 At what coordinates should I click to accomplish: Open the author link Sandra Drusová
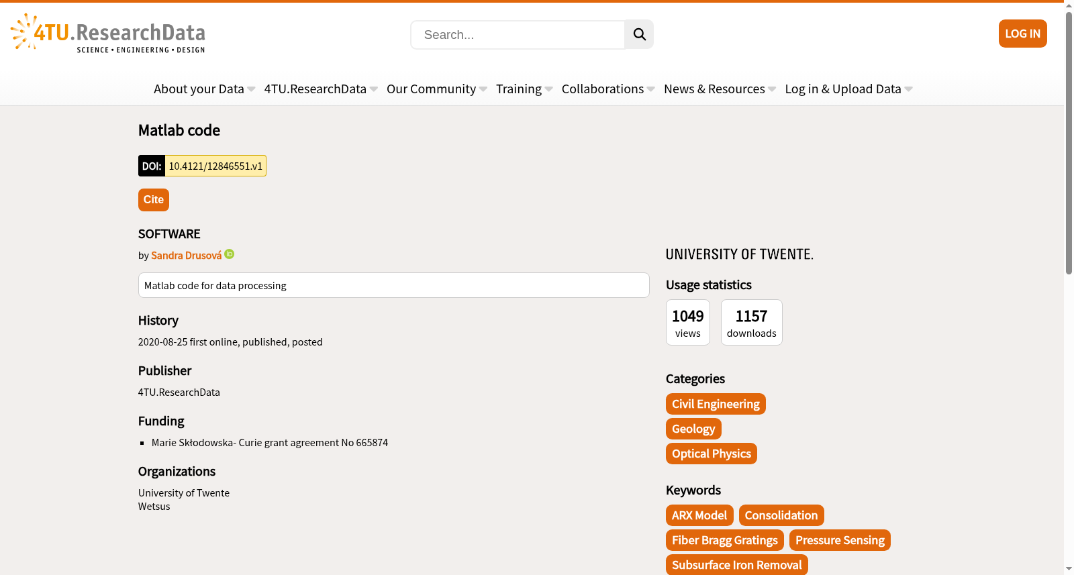click(186, 256)
